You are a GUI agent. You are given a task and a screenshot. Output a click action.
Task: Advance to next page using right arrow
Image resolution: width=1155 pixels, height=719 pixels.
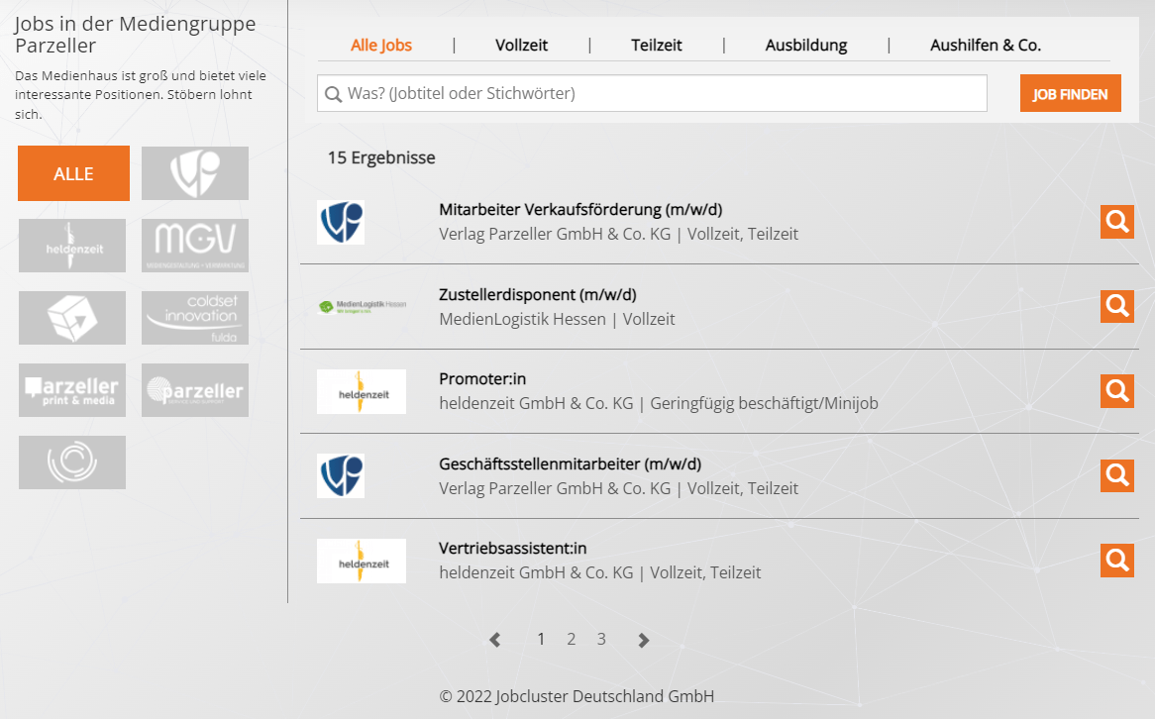pos(643,639)
